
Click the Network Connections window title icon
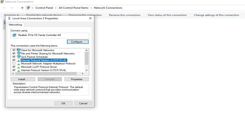coord(2,1)
